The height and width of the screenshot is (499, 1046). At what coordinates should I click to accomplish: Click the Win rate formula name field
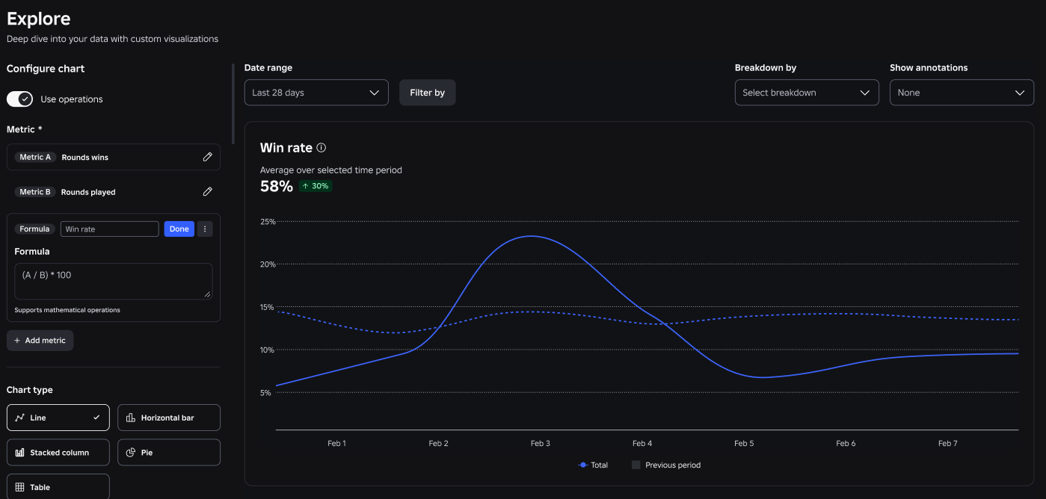point(110,229)
